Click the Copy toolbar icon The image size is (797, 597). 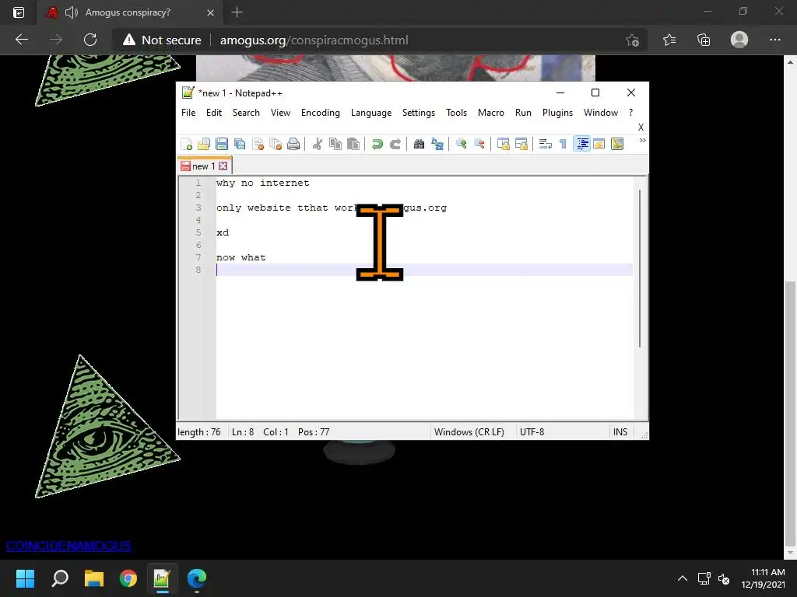[335, 144]
